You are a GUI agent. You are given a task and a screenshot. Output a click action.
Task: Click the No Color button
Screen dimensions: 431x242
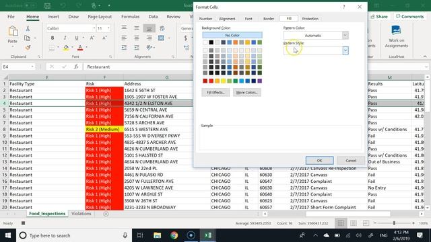[x=232, y=35]
